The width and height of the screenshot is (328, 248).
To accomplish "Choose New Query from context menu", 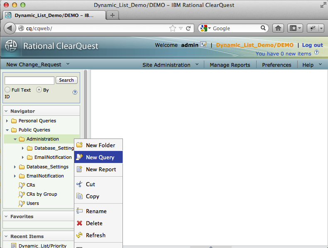I will [x=98, y=157].
